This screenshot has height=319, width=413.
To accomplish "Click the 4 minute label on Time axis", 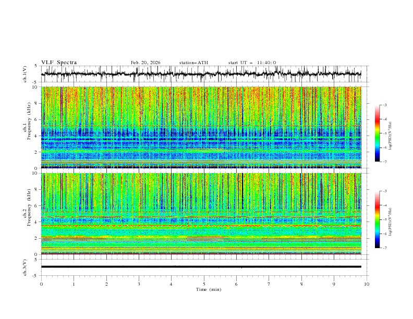I will click(x=171, y=284).
